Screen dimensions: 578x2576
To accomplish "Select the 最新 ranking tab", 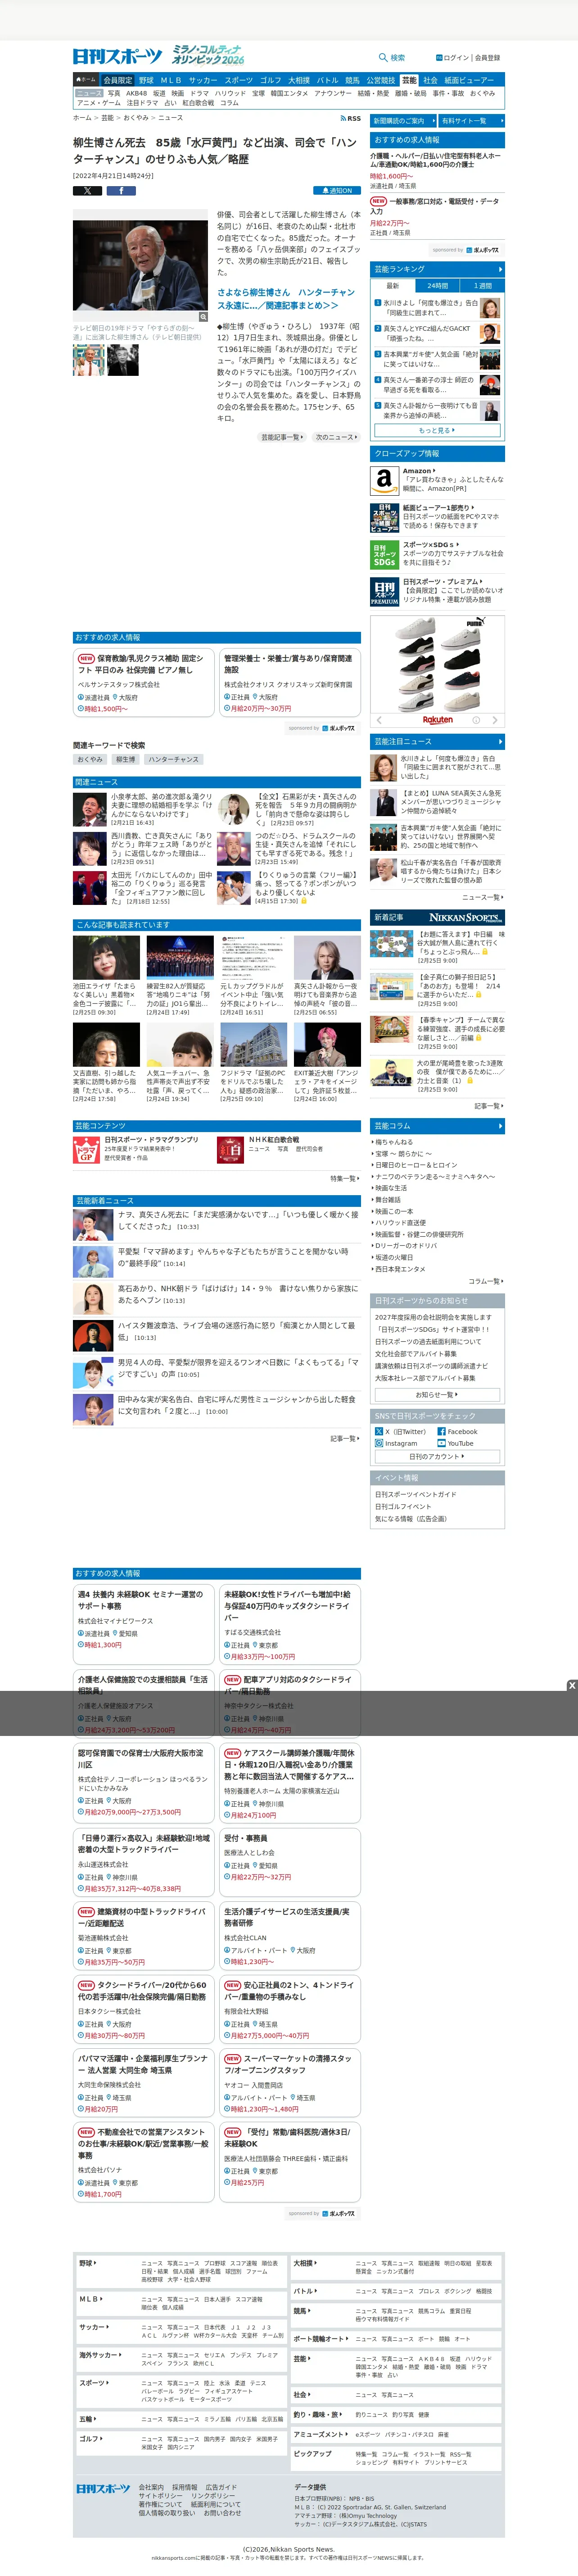I will pyautogui.click(x=393, y=286).
